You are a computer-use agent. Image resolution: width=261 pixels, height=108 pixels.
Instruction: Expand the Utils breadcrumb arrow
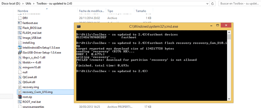34,3
